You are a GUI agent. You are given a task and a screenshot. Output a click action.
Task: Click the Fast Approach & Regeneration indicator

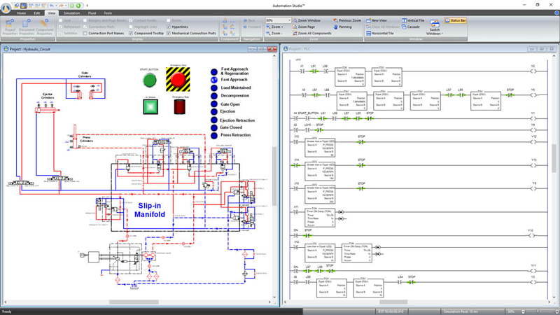tap(214, 72)
